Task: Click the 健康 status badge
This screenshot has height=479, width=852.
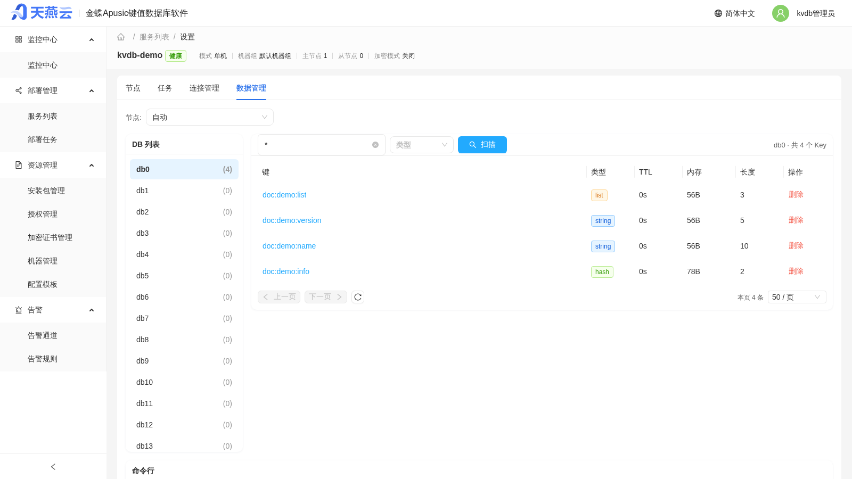Action: 176,56
